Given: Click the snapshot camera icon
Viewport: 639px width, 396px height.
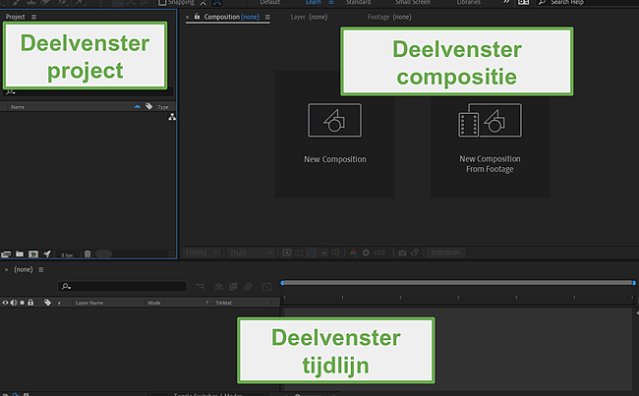Looking at the screenshot, I should point(402,253).
